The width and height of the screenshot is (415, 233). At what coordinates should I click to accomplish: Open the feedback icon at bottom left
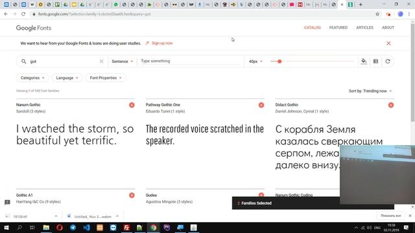[7, 203]
